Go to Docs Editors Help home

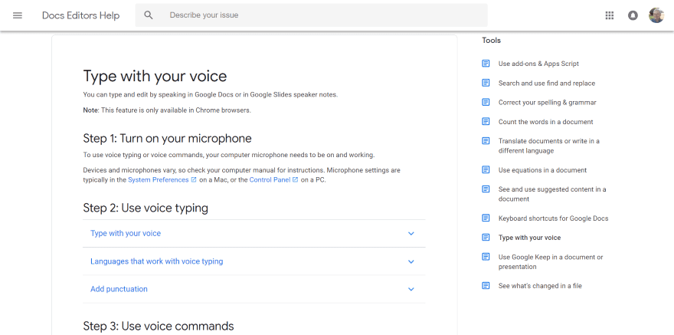pos(80,15)
